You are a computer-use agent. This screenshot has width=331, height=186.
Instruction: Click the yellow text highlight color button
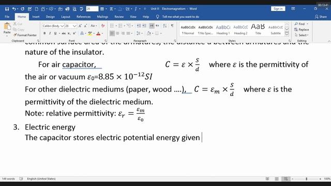point(90,33)
